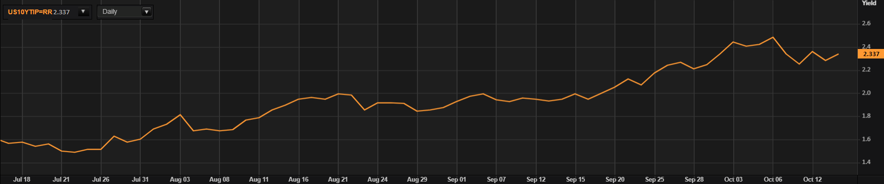Select the Oct 12 date marker

tap(812, 179)
